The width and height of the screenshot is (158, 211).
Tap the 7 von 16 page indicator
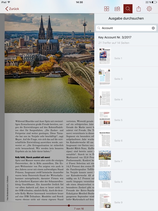pos(79,209)
